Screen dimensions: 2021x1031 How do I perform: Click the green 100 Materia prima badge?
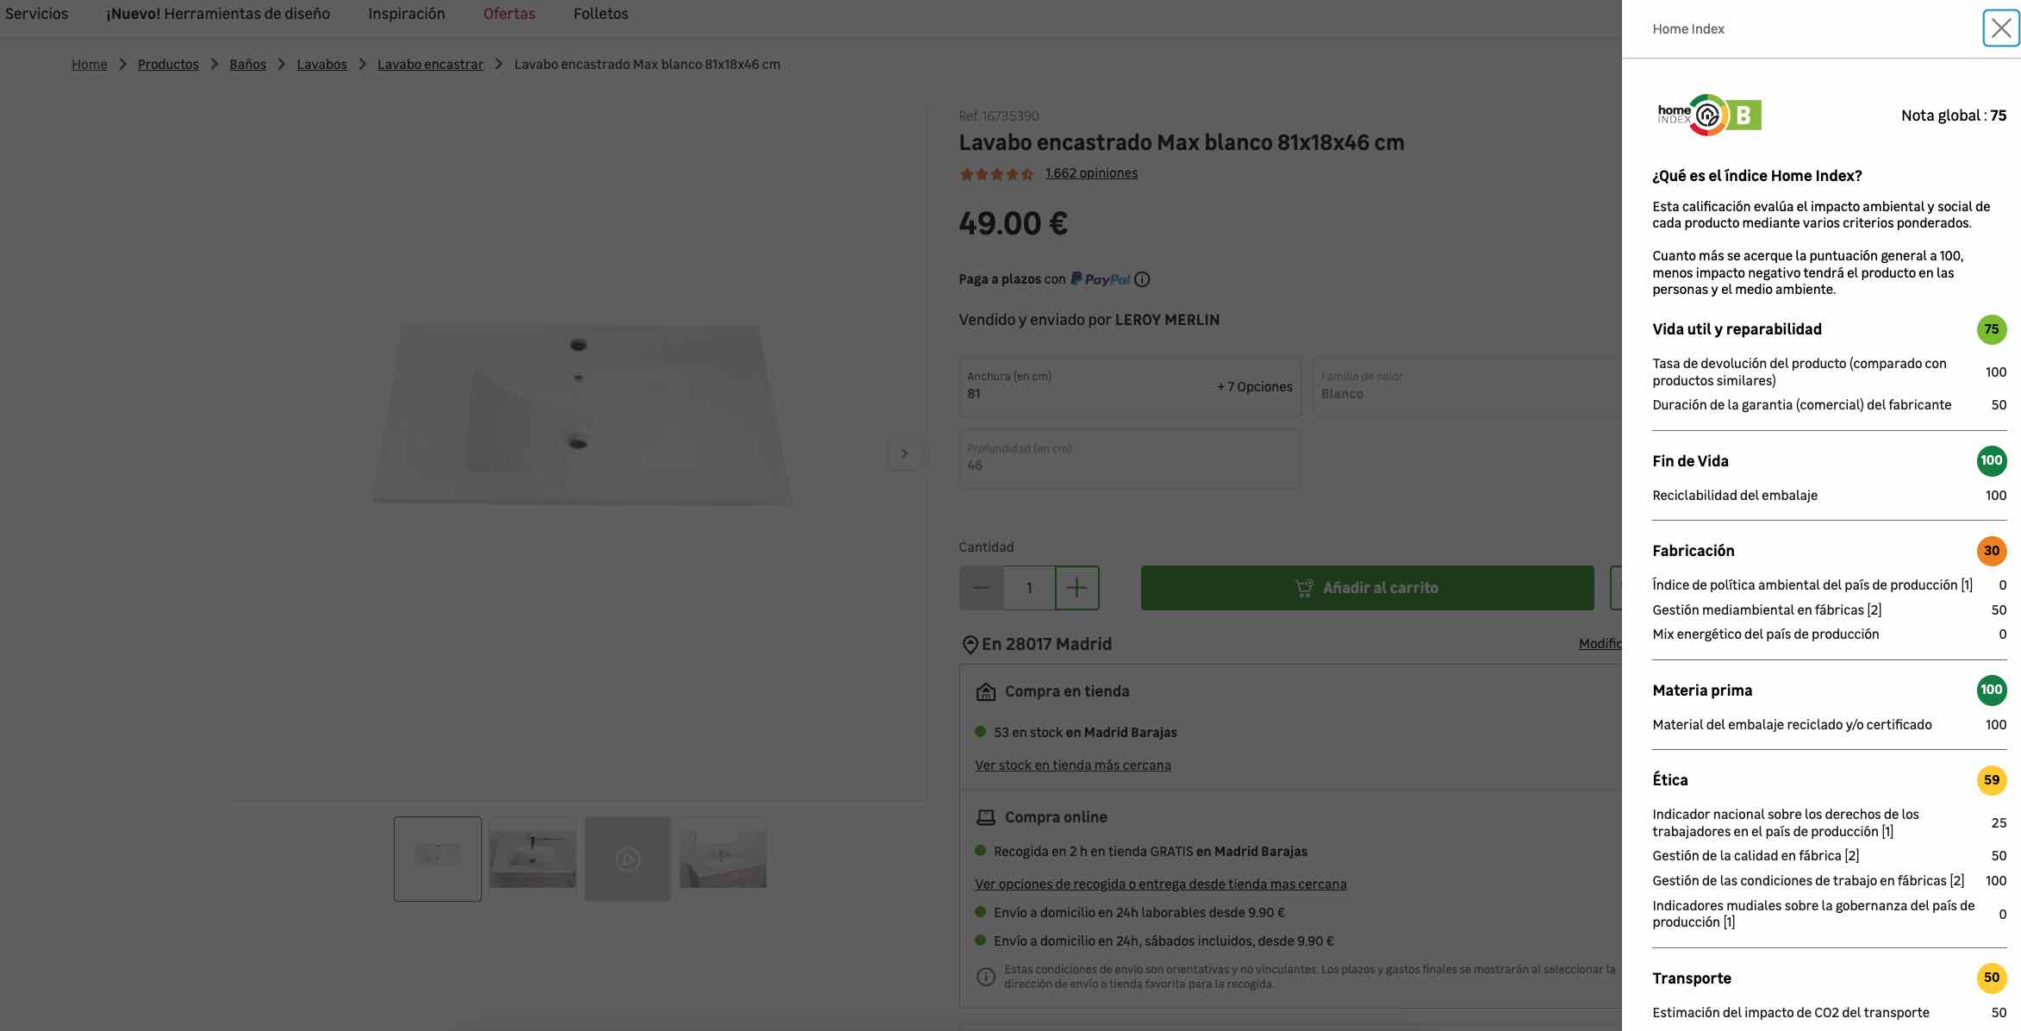click(1992, 690)
